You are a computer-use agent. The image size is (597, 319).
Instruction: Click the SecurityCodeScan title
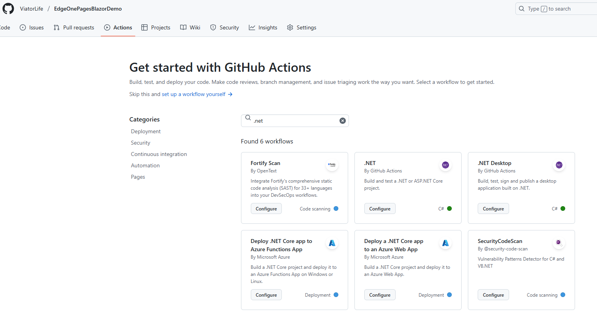point(500,241)
